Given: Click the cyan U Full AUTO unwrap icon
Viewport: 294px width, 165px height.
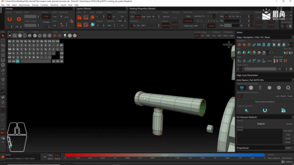Looking at the screenshot, I should (x=265, y=110).
